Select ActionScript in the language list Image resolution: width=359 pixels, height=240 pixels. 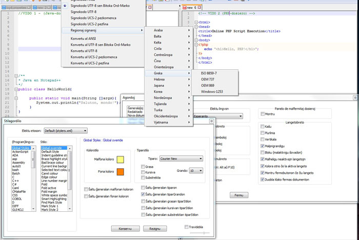coord(20,152)
